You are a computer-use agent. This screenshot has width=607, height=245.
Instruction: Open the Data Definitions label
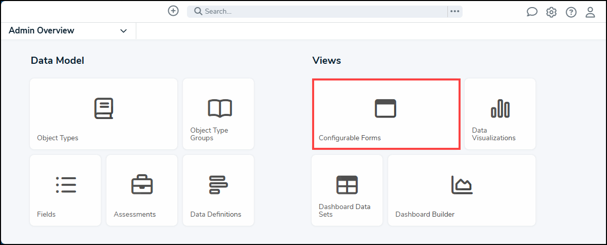[x=216, y=214]
